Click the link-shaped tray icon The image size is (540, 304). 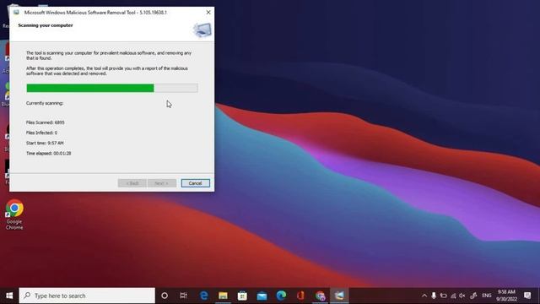point(473,296)
